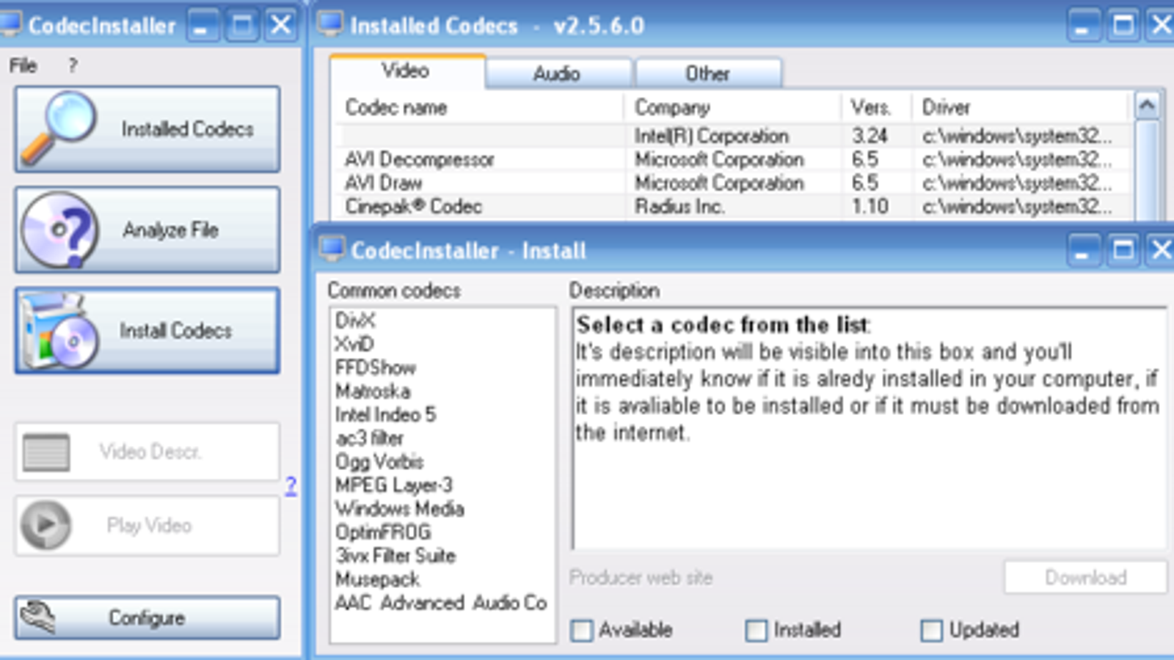Click the Analyze File button label
The image size is (1174, 660).
coord(170,230)
